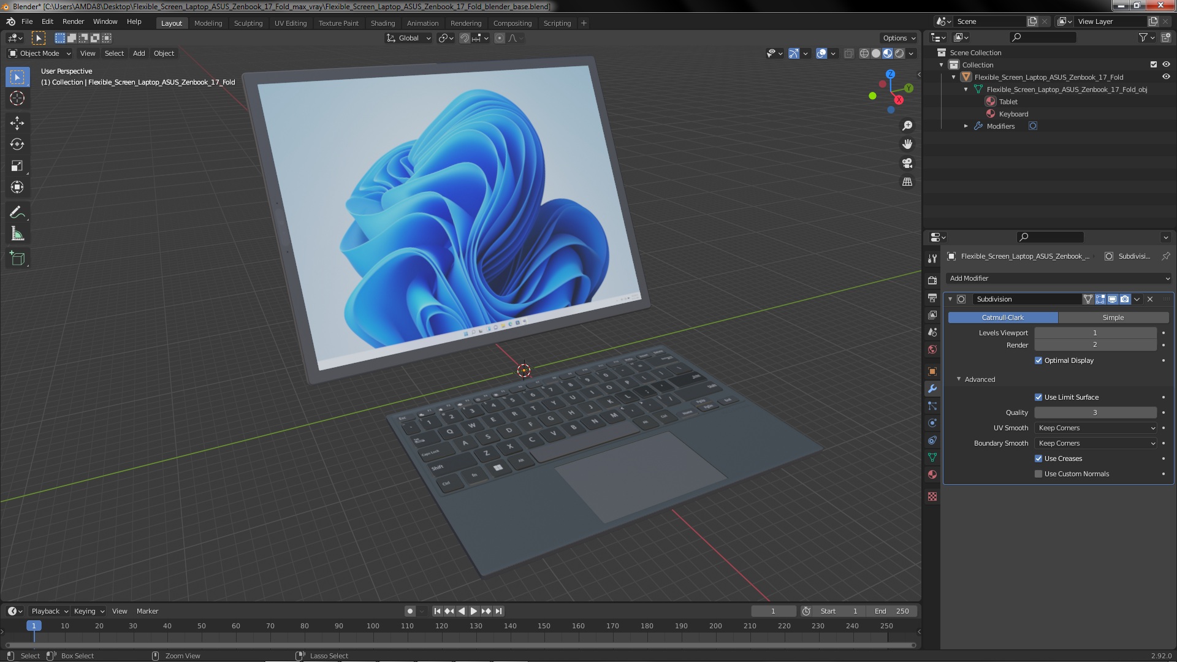Toggle X-ray display in viewport header
Image resolution: width=1177 pixels, height=662 pixels.
(x=848, y=54)
